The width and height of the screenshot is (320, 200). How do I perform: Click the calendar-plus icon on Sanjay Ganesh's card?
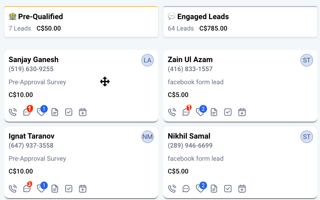83,112
